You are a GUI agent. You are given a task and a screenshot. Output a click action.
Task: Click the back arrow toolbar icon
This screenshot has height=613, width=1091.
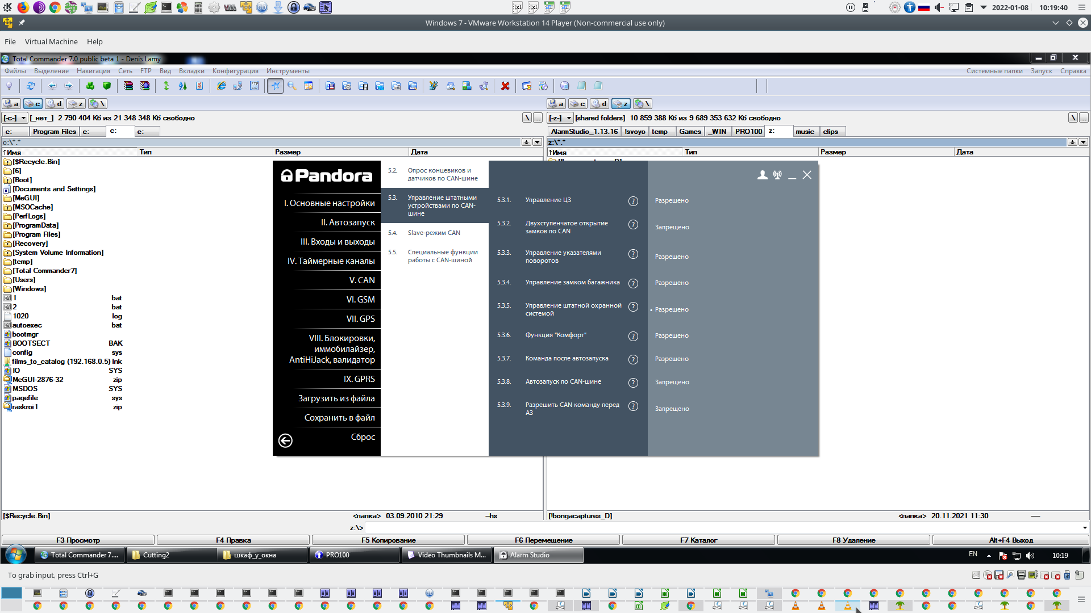tap(52, 86)
